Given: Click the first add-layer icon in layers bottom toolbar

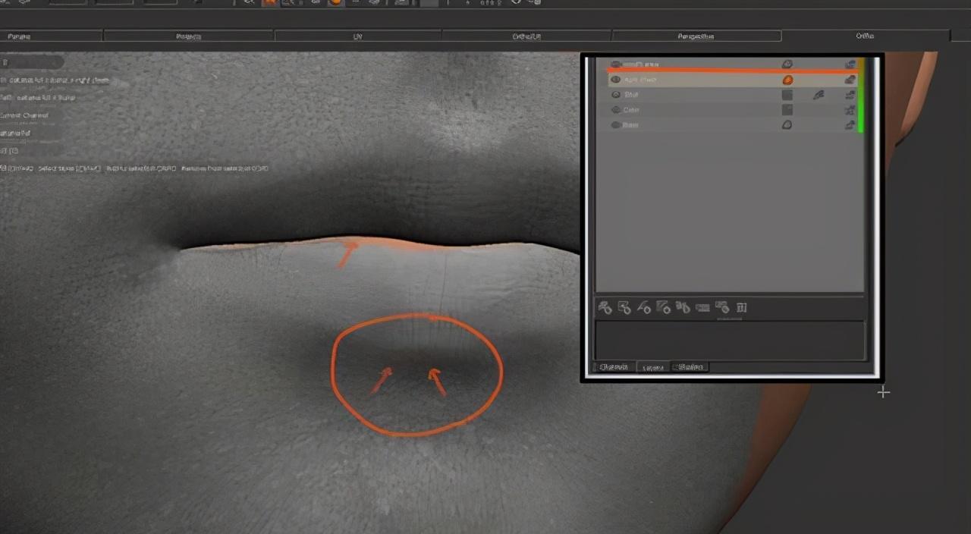Looking at the screenshot, I should point(605,307).
